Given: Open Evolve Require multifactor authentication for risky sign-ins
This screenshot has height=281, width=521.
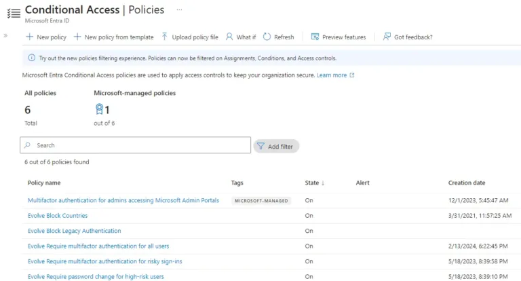Looking at the screenshot, I should [x=104, y=261].
